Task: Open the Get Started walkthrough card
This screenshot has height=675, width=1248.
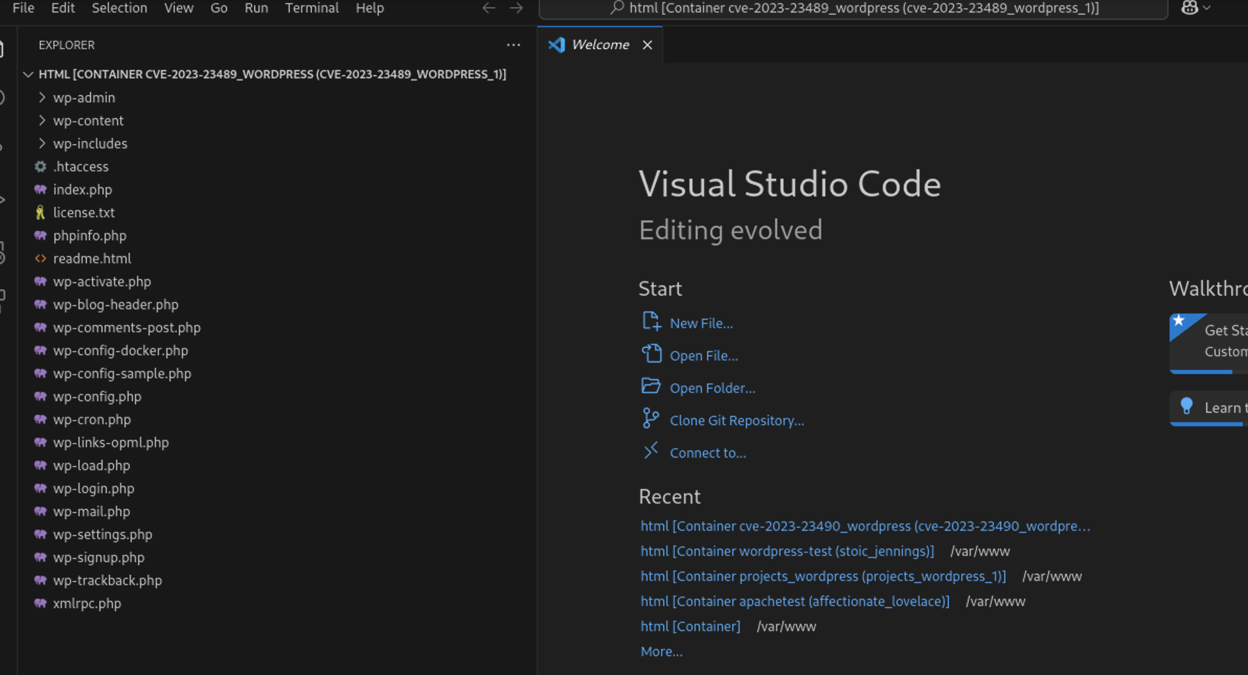Action: (1209, 343)
